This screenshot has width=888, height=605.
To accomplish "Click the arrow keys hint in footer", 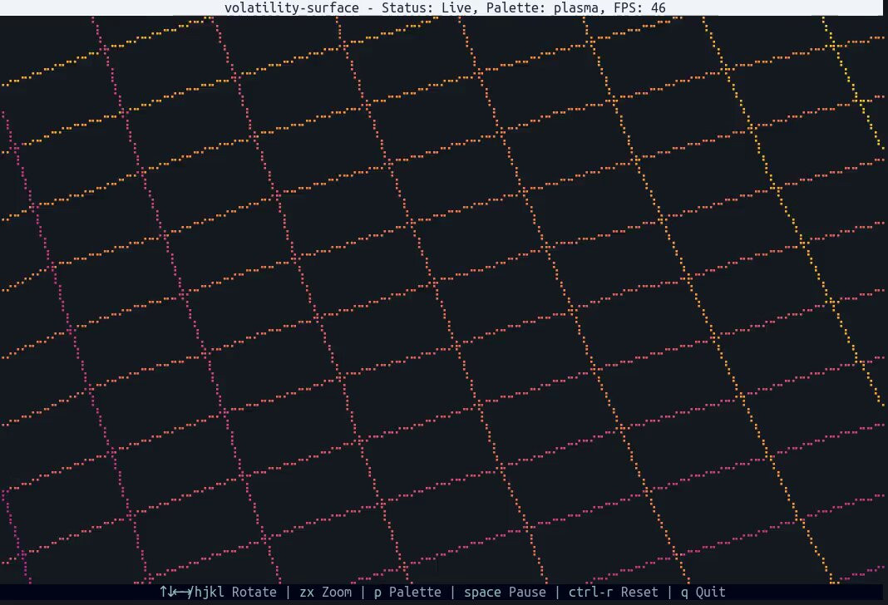I will coord(176,592).
